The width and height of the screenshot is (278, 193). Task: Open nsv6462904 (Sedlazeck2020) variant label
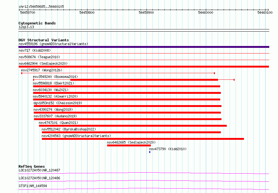coord(43,63)
